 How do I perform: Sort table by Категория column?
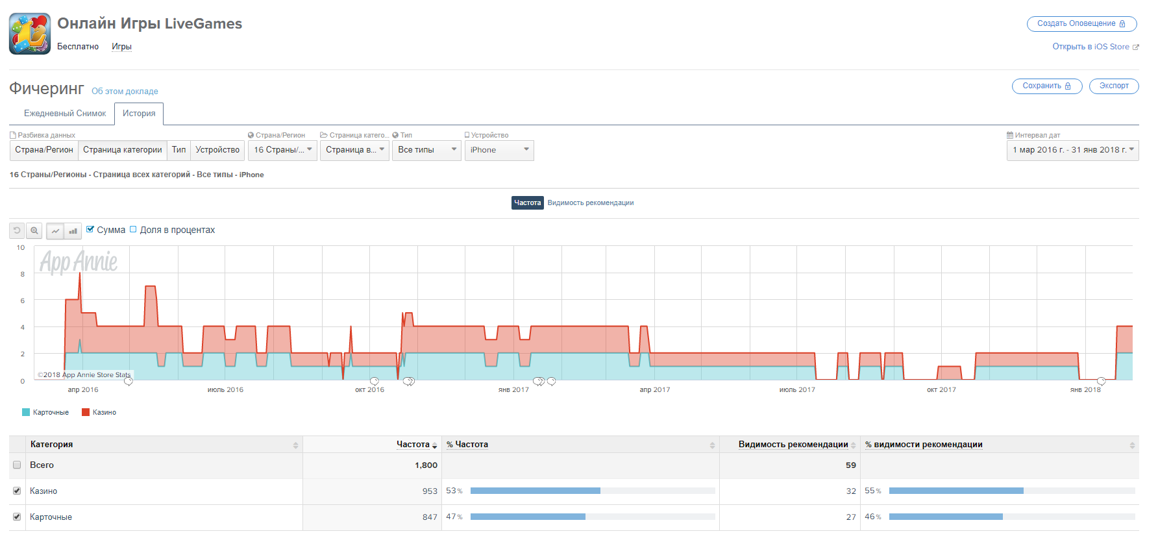tap(295, 445)
